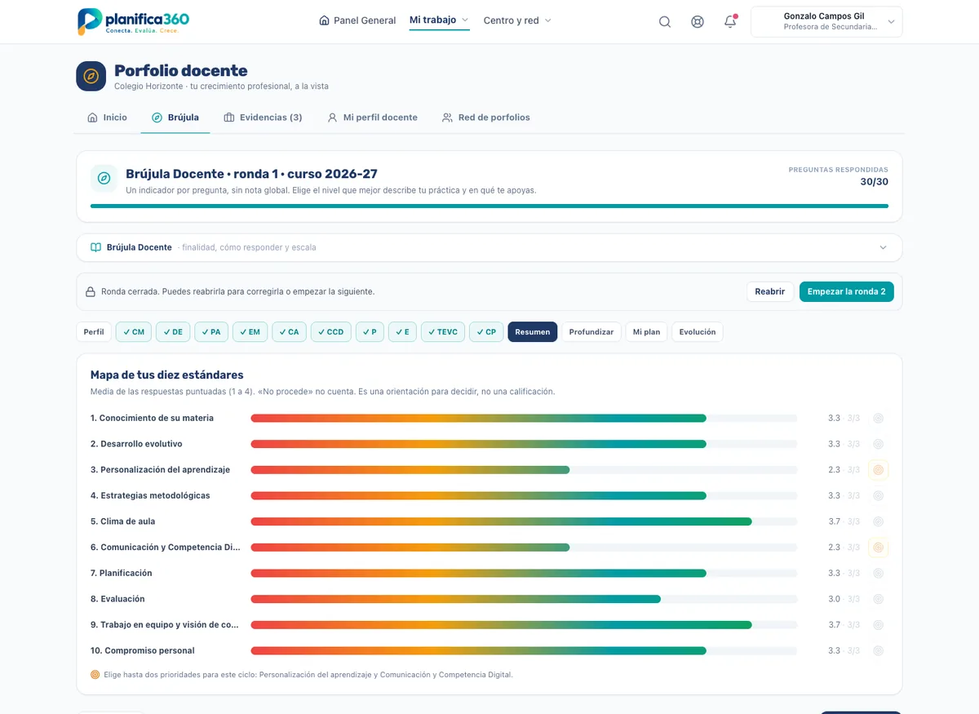Screen dimensions: 979x714
Task: Open the Evidencias (3) tab
Action: 263,118
